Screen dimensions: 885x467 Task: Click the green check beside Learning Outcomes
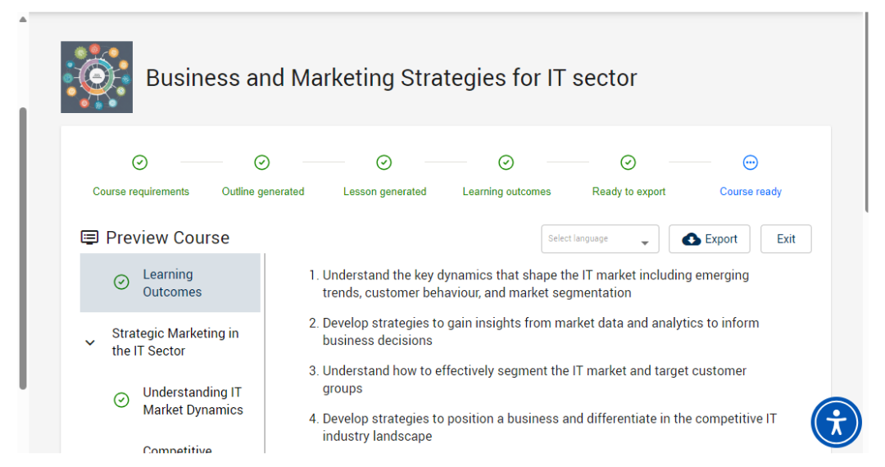coord(121,283)
